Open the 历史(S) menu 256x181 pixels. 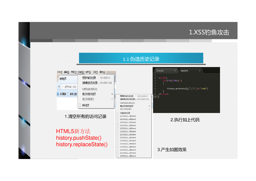[x=81, y=72]
